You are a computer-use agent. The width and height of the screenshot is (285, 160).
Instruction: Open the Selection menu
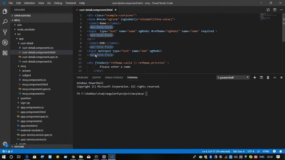[x=29, y=3]
